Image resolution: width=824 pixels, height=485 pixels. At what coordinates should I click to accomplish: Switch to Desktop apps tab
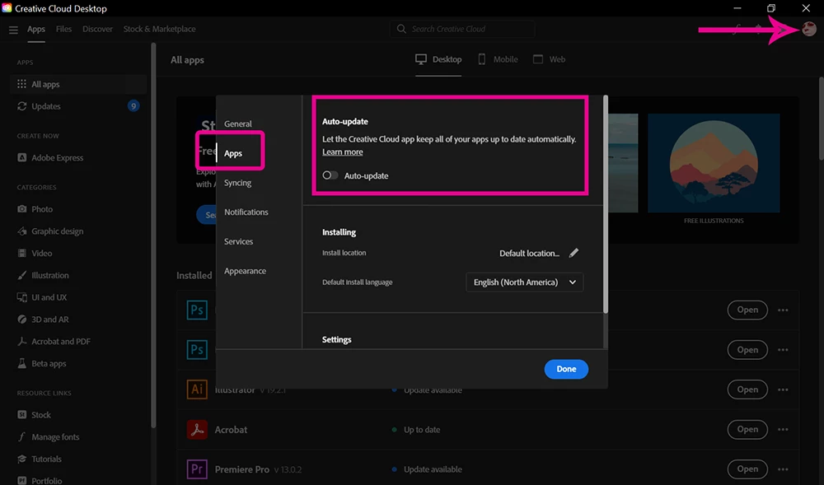(x=438, y=59)
